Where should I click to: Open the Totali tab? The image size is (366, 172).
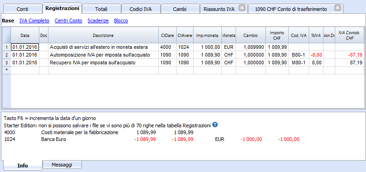(101, 9)
